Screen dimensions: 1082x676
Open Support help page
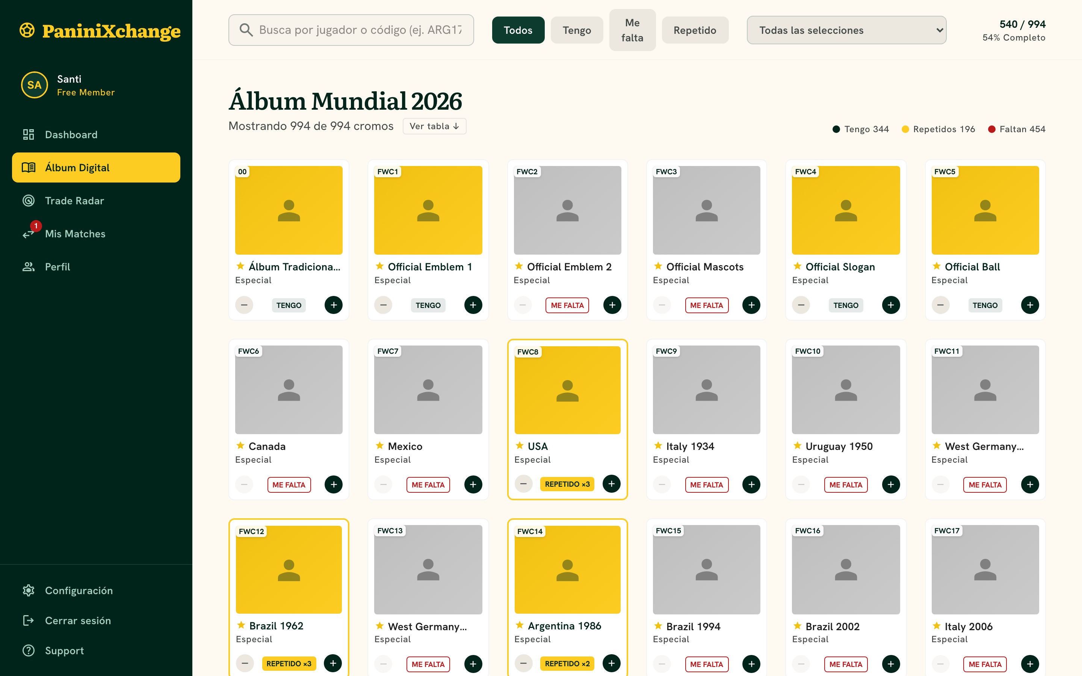[96, 650]
